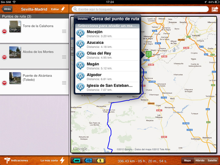The height and width of the screenshot is (165, 220).
Task: Select the pedestrian travel mode icon
Action: click(x=100, y=160)
